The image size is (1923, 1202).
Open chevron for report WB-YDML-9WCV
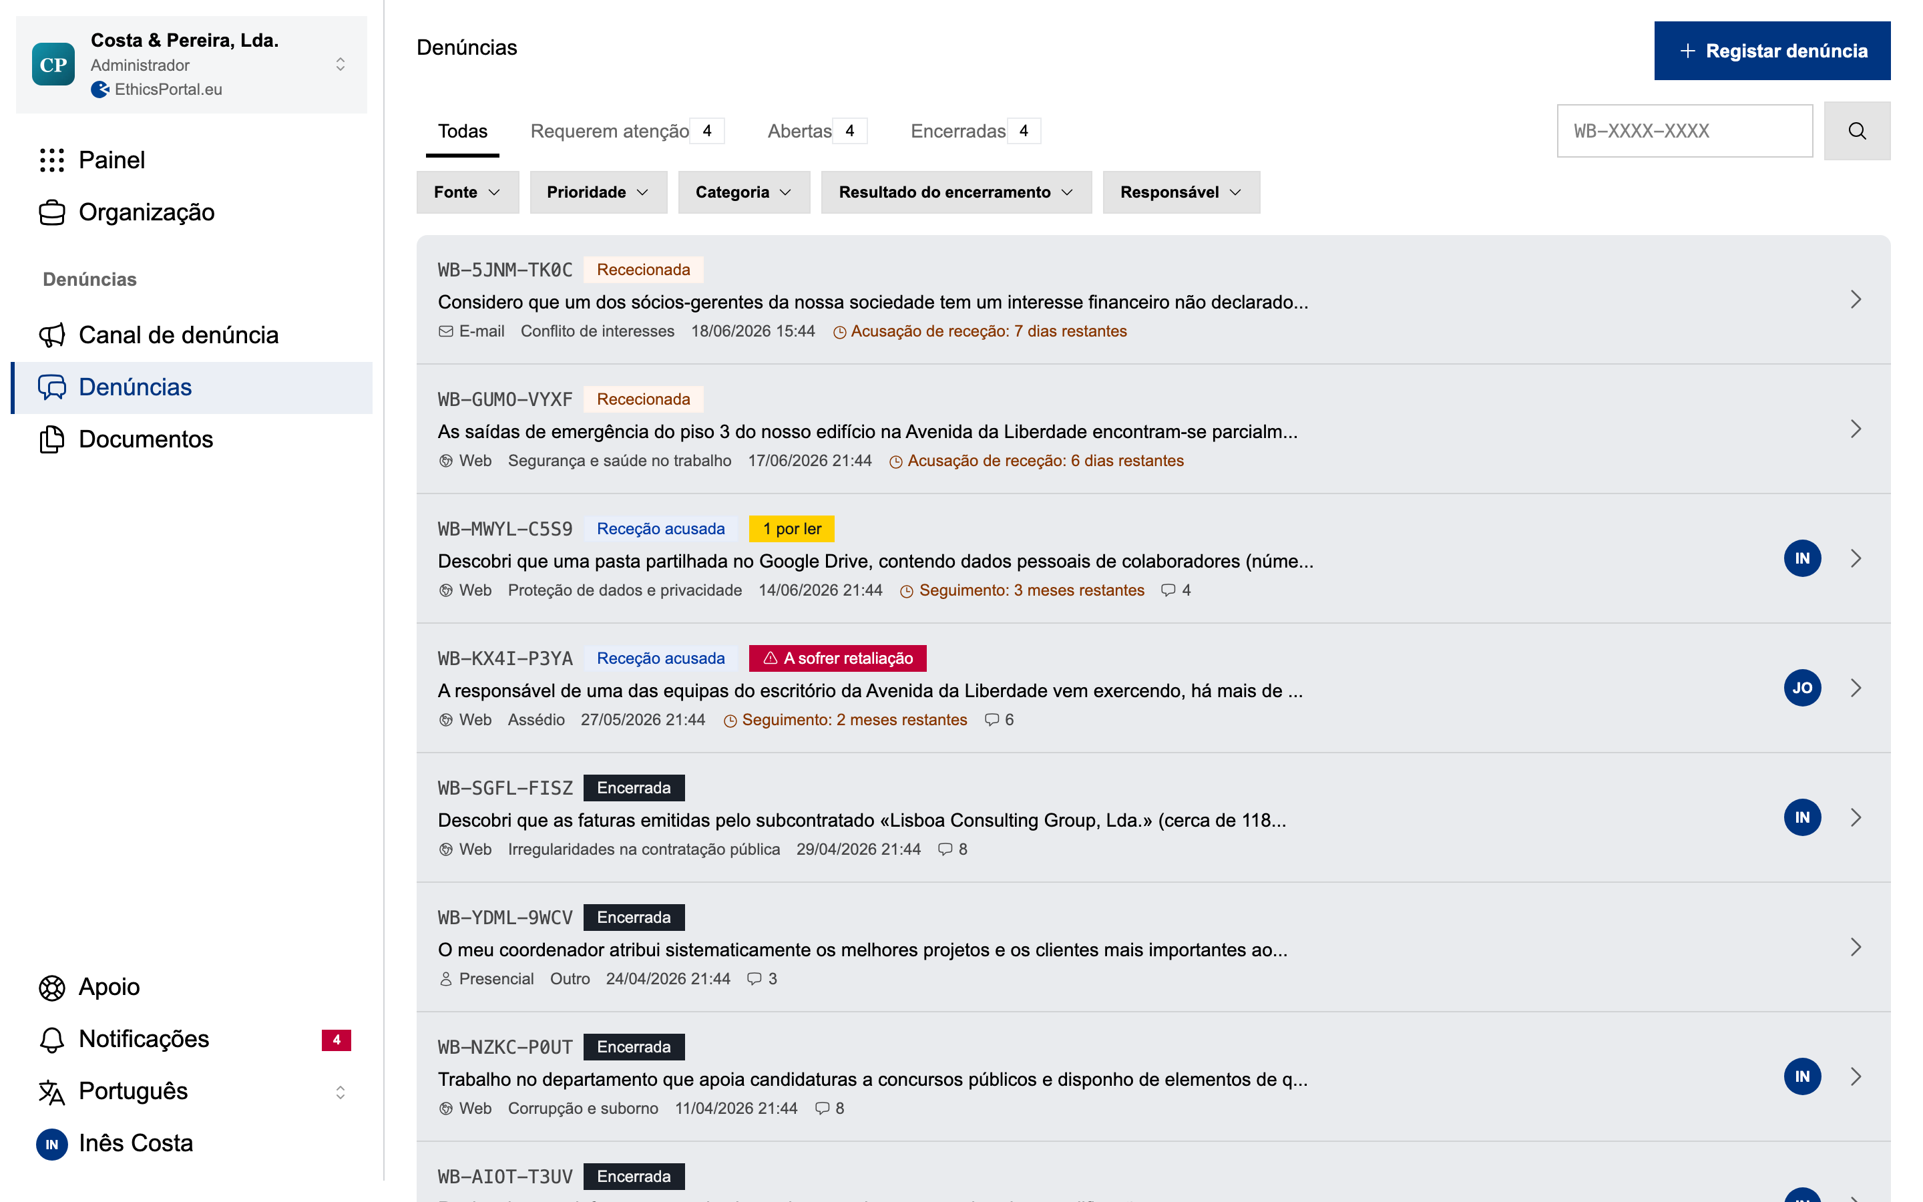[x=1856, y=947]
